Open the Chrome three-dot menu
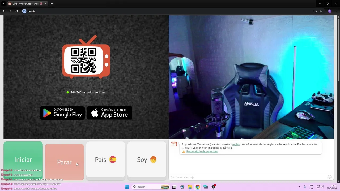 point(336,11)
